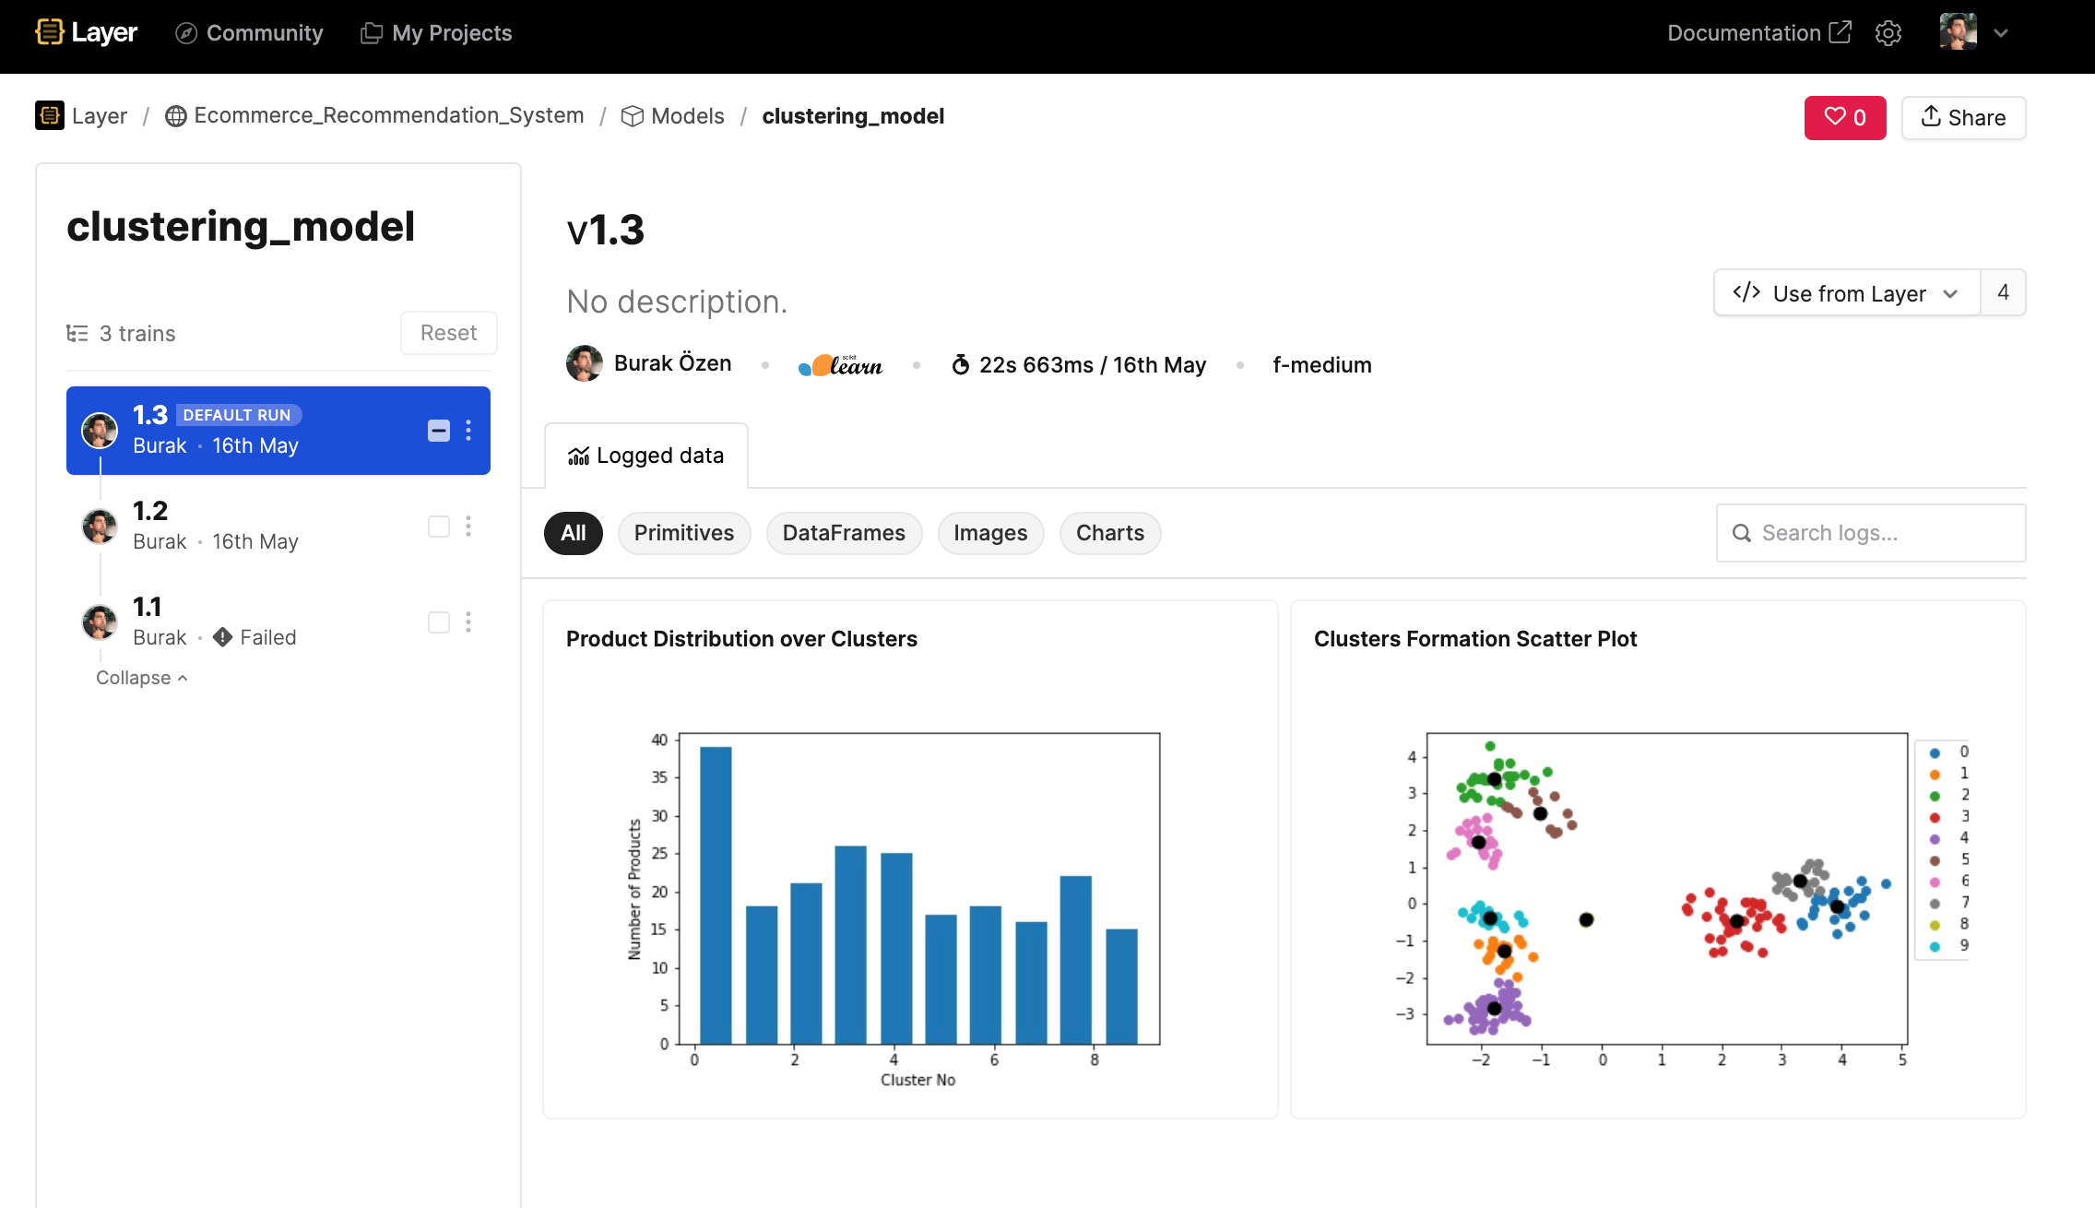The width and height of the screenshot is (2095, 1208).
Task: Open three-dot menu for run 1.3
Action: pyautogui.click(x=468, y=431)
